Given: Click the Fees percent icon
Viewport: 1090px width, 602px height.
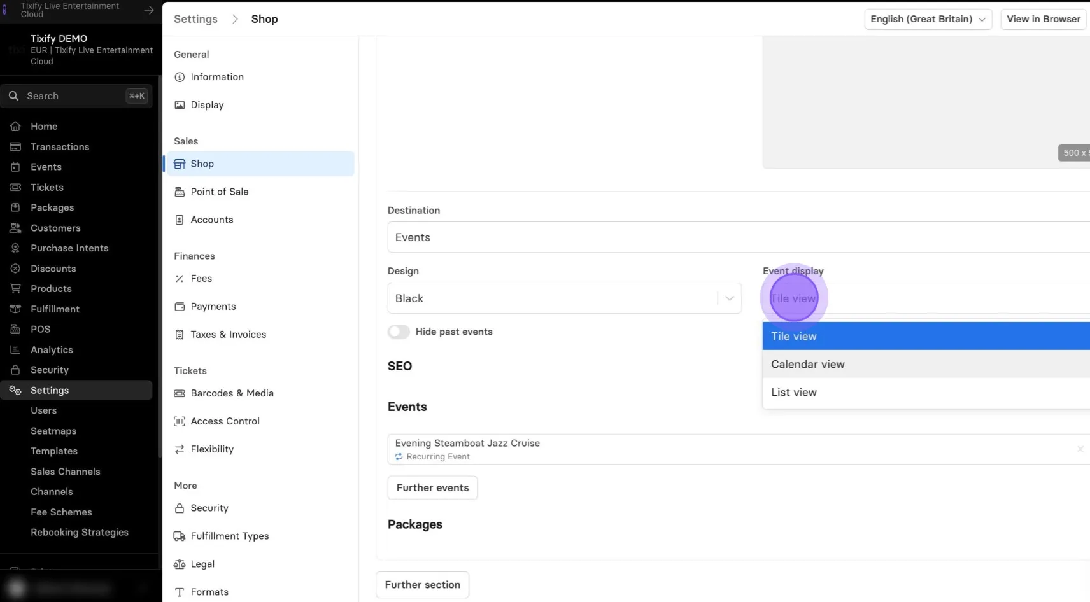Looking at the screenshot, I should (x=180, y=279).
